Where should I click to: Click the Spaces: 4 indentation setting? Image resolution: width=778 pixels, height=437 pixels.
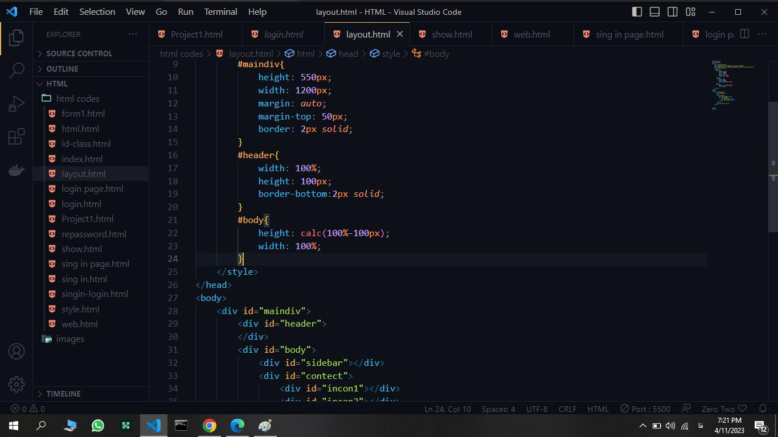498,409
